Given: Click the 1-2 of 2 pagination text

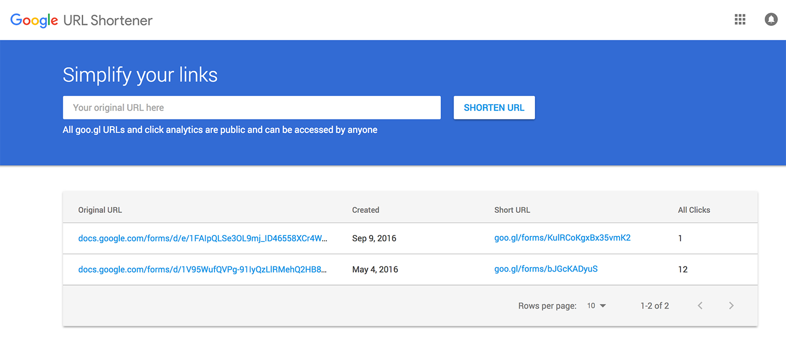Looking at the screenshot, I should pos(654,306).
